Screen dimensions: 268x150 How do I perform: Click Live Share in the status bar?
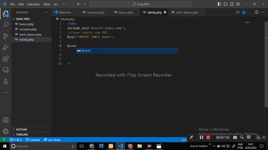pos(52,140)
